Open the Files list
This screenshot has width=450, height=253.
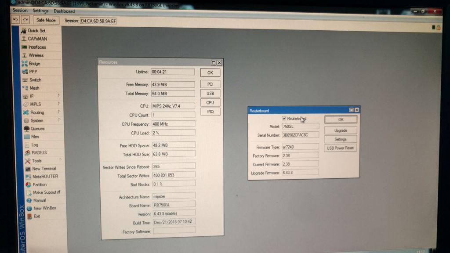(35, 137)
